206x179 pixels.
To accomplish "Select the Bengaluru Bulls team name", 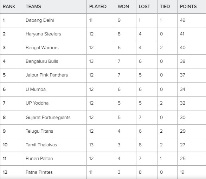I will point(42,61).
